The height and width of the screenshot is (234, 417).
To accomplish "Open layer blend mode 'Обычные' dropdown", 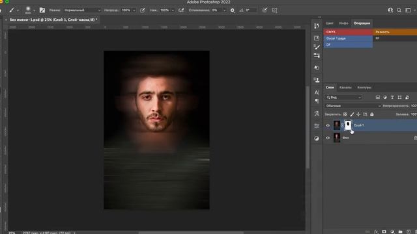I will point(353,106).
